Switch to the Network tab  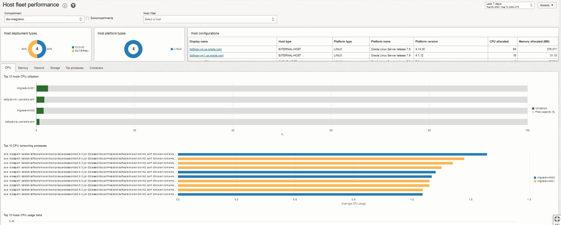39,68
